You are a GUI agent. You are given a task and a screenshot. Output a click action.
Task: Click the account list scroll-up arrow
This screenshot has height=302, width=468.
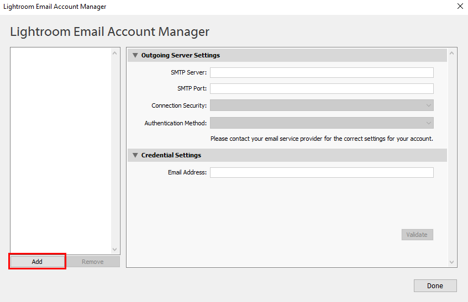pyautogui.click(x=115, y=53)
